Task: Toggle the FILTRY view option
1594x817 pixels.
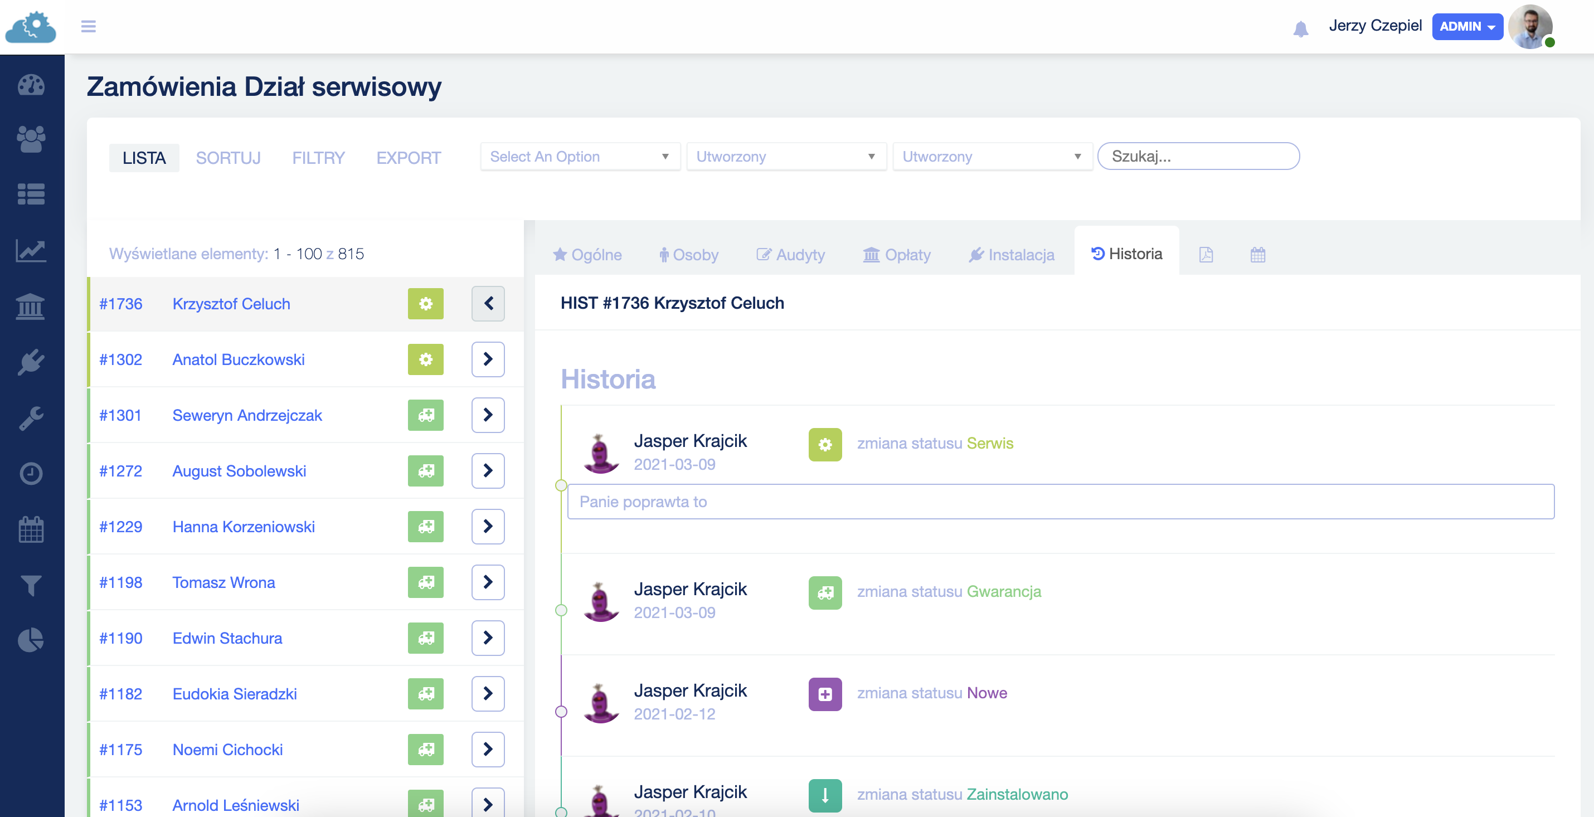Action: [319, 157]
